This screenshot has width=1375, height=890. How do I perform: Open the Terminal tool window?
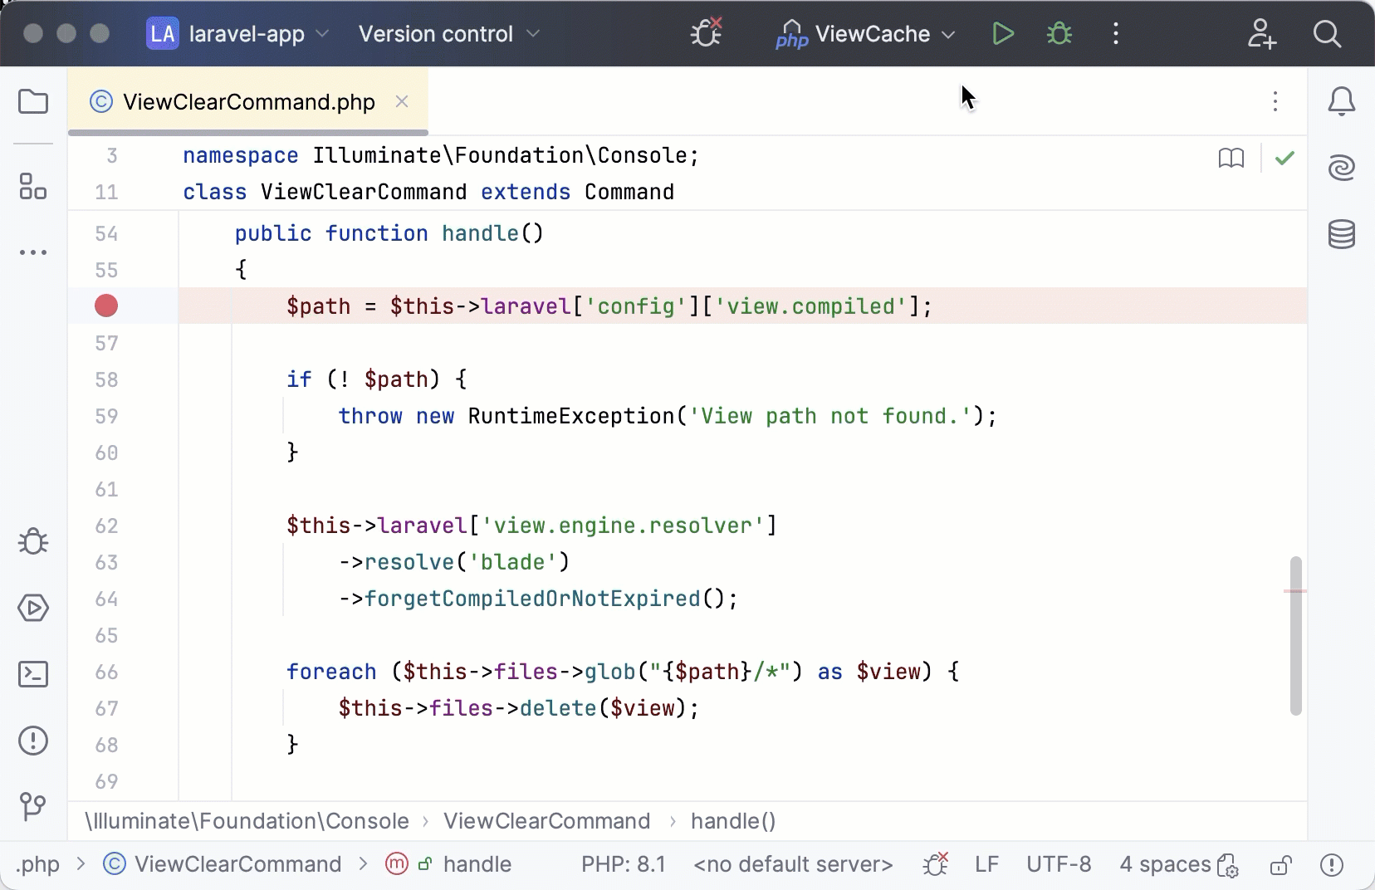[33, 674]
